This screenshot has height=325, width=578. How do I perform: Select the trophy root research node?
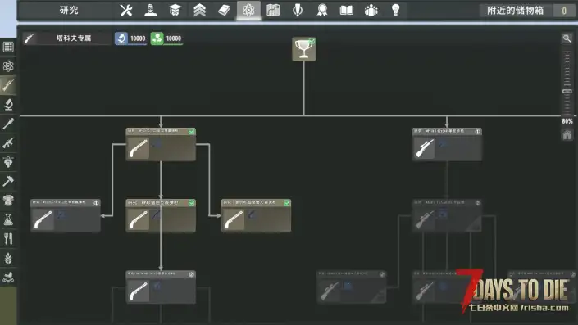303,49
